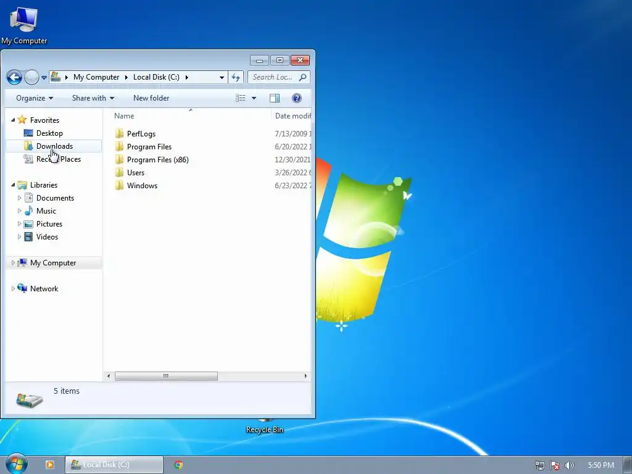
Task: Select Documents library
Action: pos(49,198)
